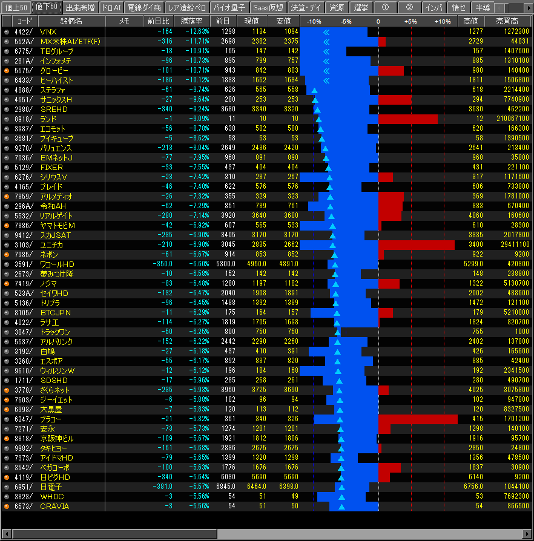The image size is (534, 541).
Task: Click the horizontal scrollbar's right arrow
Action: 525,534
